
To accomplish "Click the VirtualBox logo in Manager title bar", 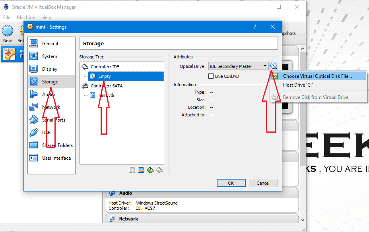I will click(x=6, y=7).
